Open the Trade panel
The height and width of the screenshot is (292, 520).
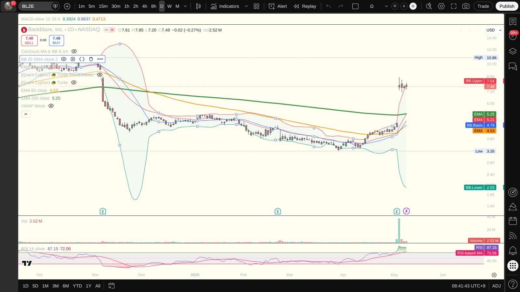(483, 6)
